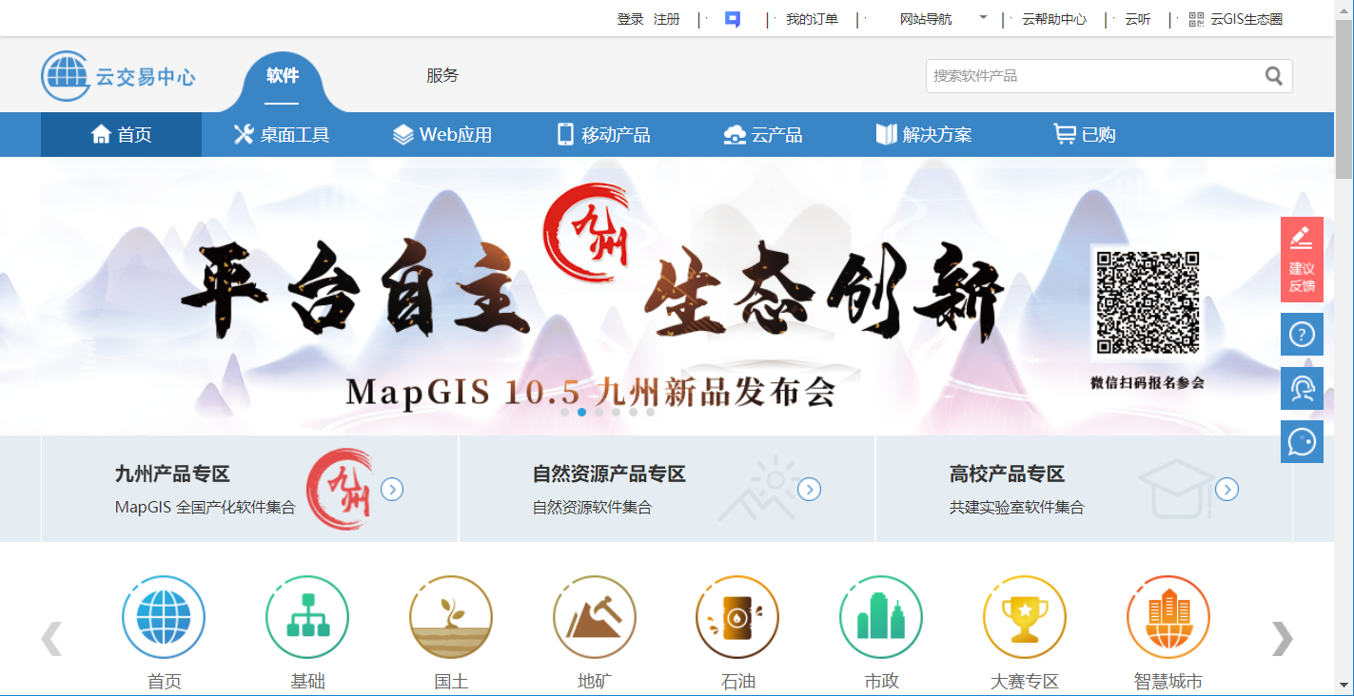Open 九州产品专区 via its arrow button
Viewport: 1354px width, 696px height.
[x=392, y=490]
